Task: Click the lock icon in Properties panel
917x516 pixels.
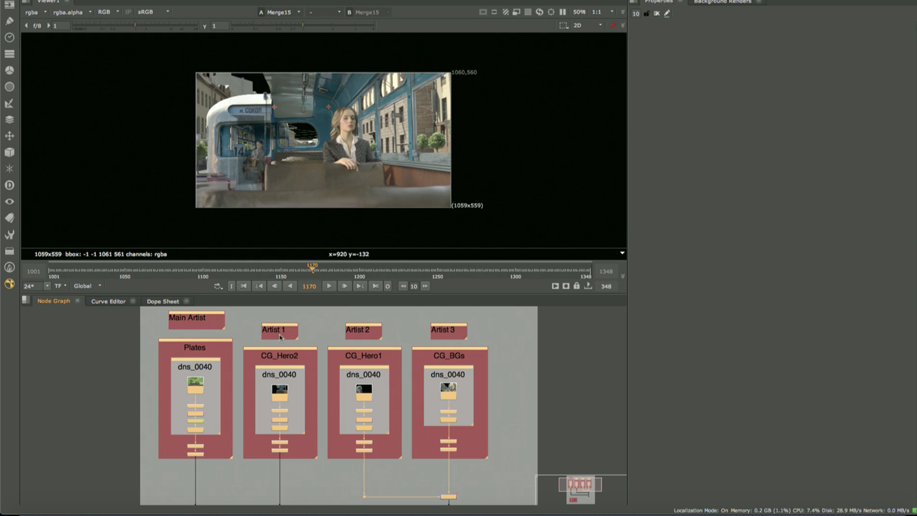Action: click(646, 13)
